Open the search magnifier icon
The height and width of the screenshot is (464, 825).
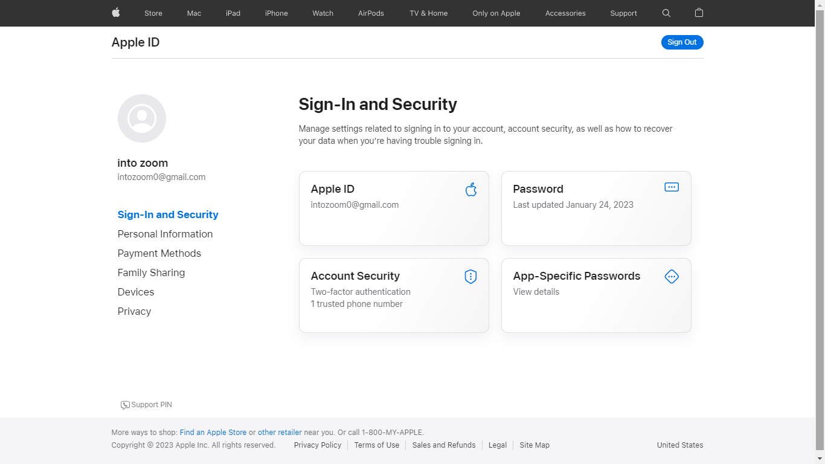[x=666, y=13]
